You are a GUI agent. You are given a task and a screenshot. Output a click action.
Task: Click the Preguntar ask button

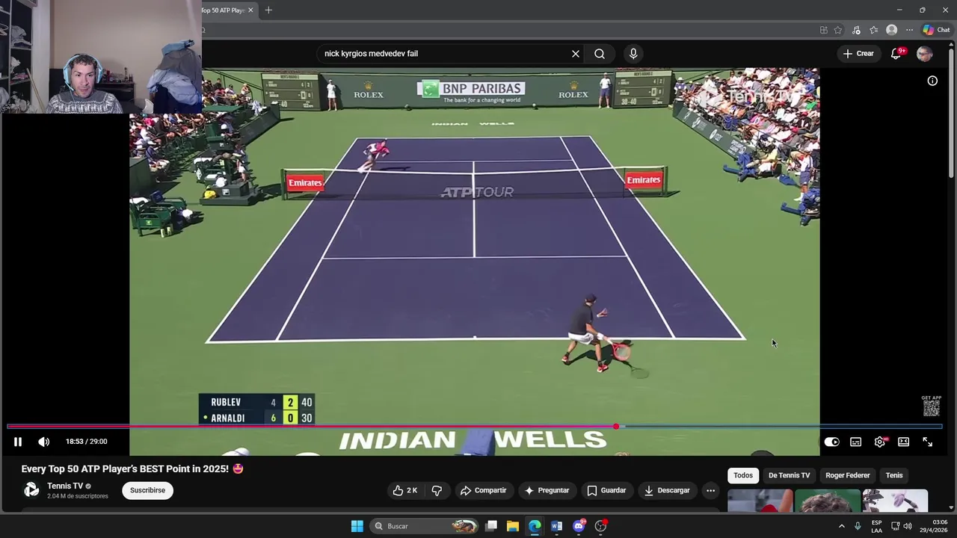[547, 490]
